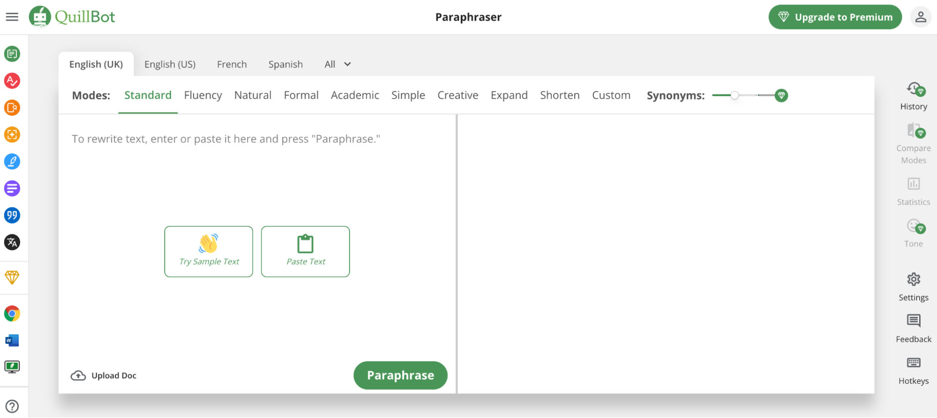The height and width of the screenshot is (418, 937).
Task: Select the Spanish language tab
Action: pos(285,64)
